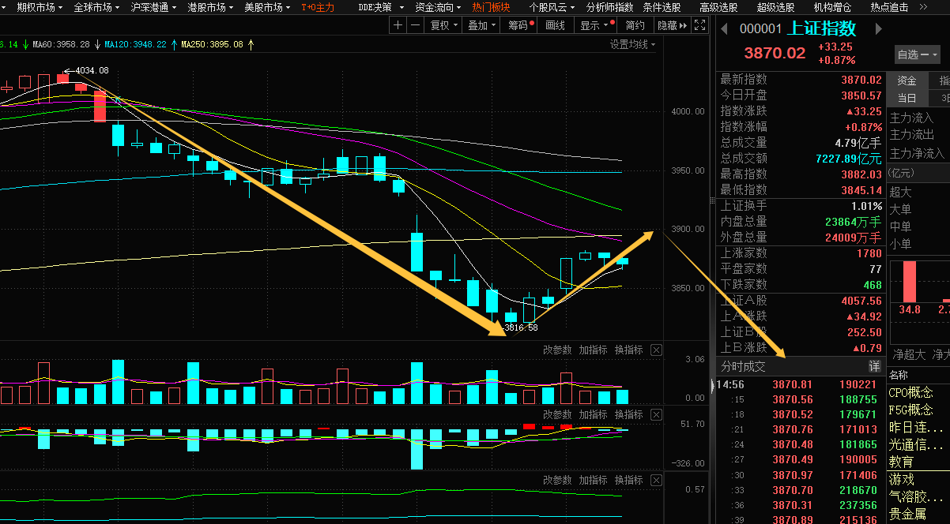Go to previous stock with left arrow
Viewport: 950px width, 524px height.
723,29
